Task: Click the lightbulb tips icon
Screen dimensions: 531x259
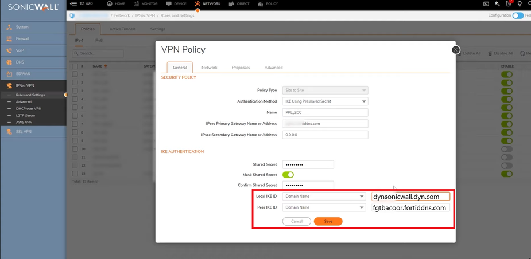Action: pos(520,3)
